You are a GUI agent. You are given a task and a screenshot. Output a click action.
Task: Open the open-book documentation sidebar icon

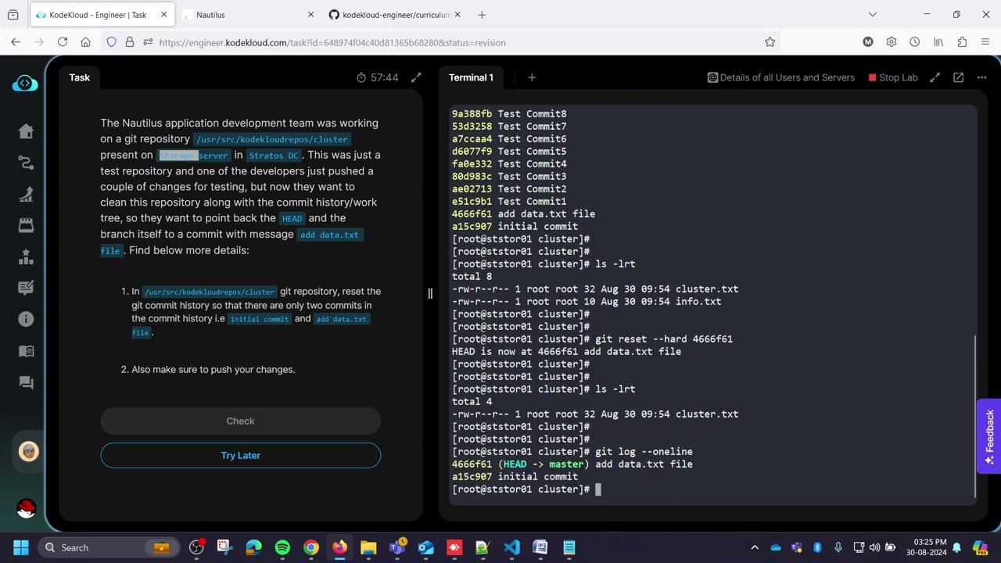pyautogui.click(x=26, y=351)
